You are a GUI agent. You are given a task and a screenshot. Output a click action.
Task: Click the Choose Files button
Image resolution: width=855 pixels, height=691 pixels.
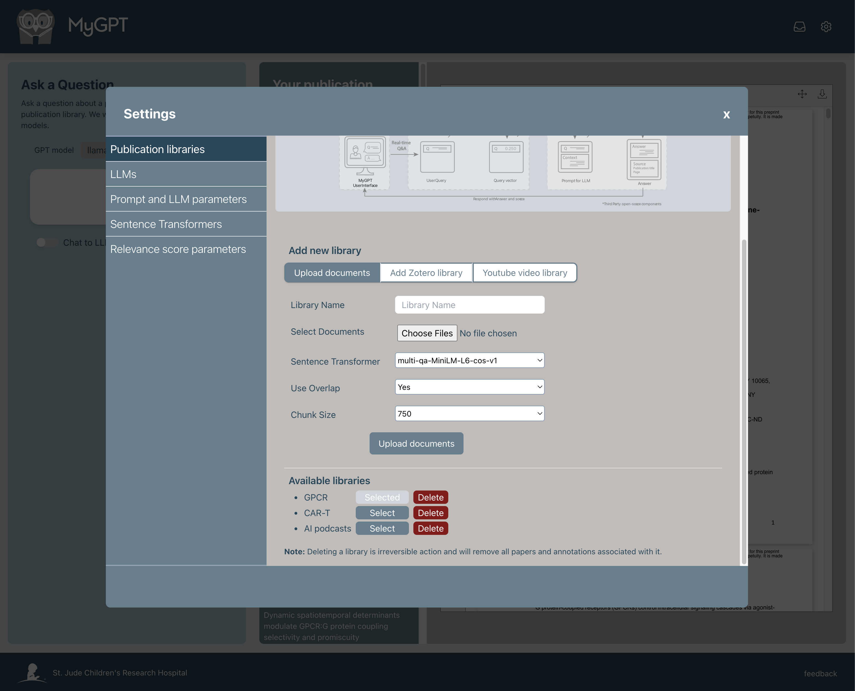427,333
